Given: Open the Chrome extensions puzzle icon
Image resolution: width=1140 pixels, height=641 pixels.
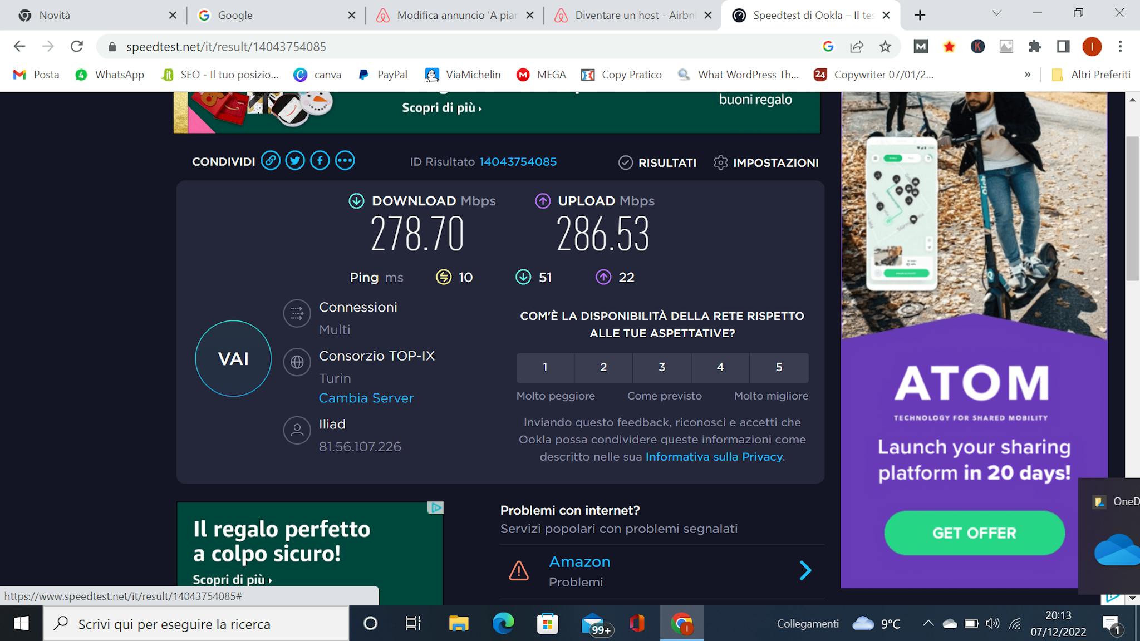Looking at the screenshot, I should pyautogui.click(x=1034, y=47).
